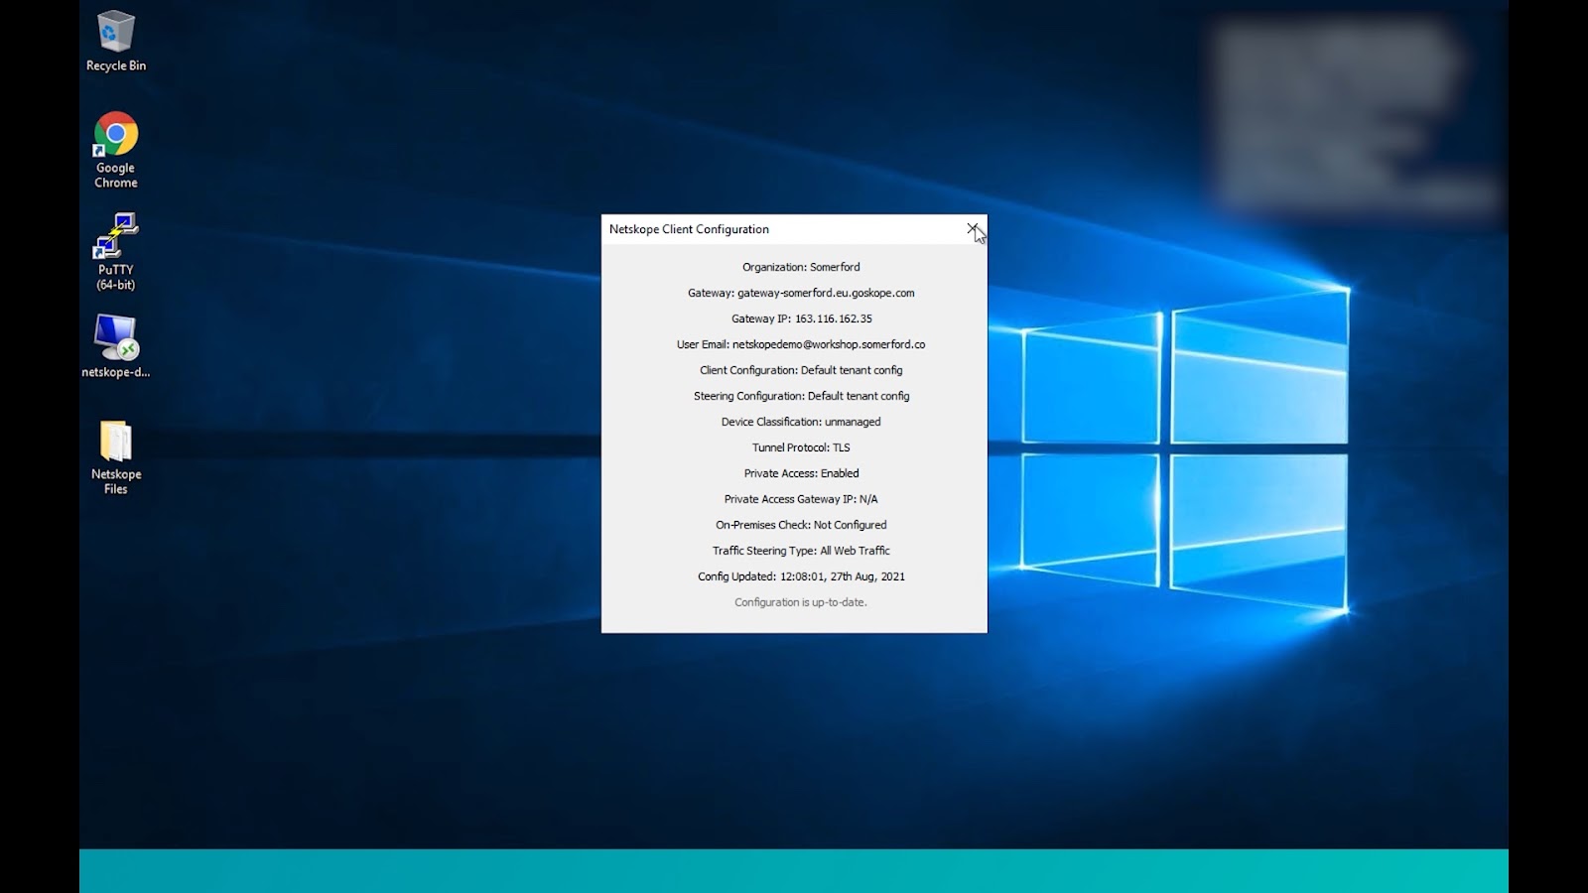Click the Steering Configuration line
1588x893 pixels.
(x=801, y=396)
